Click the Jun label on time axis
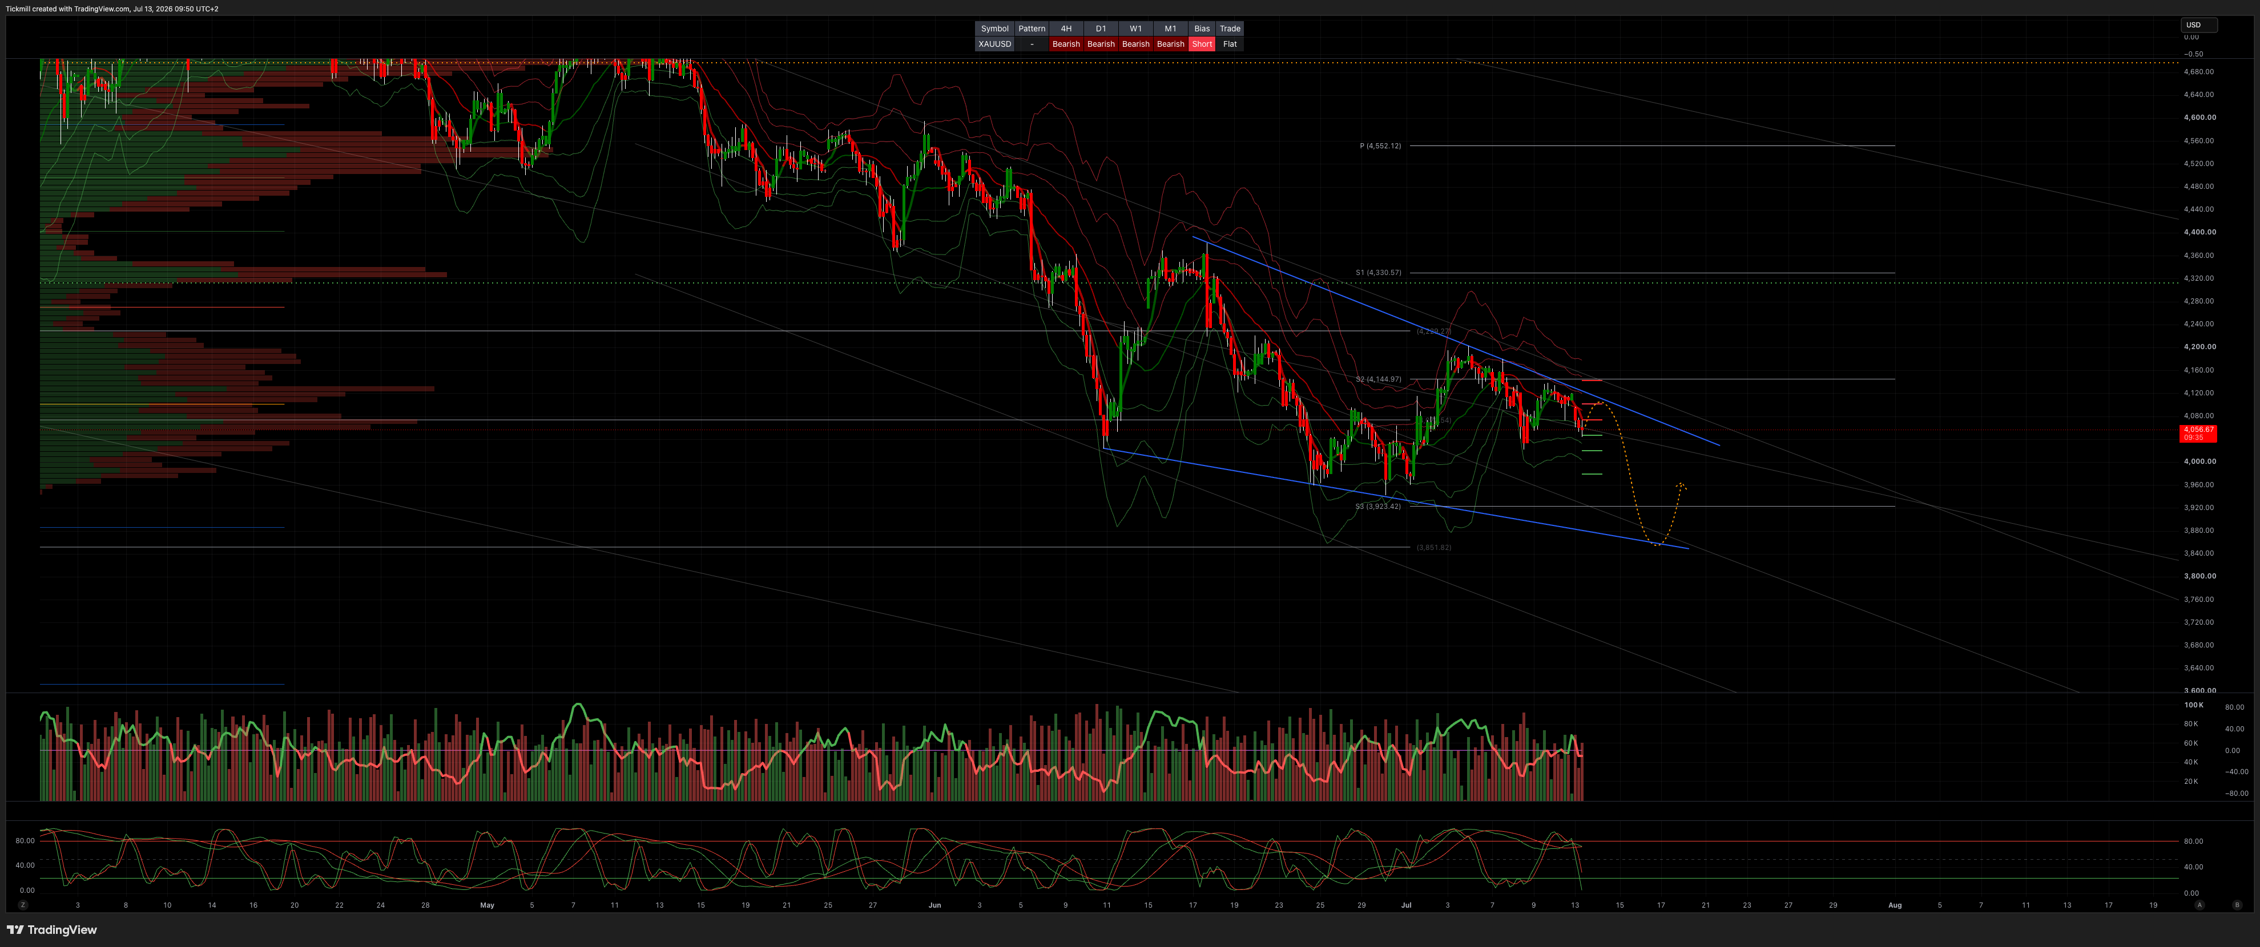2260x947 pixels. click(934, 905)
